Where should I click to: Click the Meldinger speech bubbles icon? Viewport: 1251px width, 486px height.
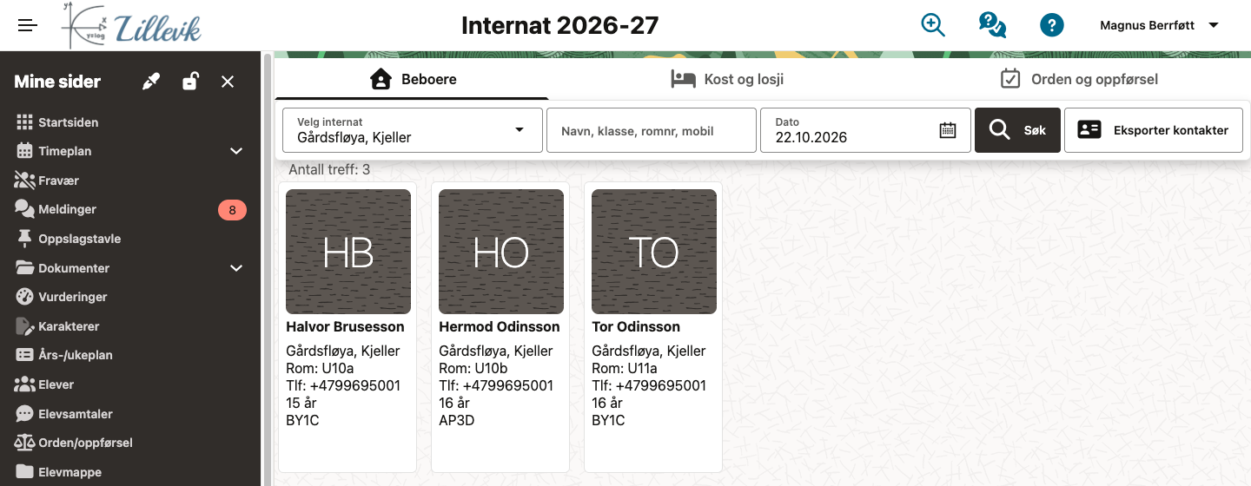point(24,209)
